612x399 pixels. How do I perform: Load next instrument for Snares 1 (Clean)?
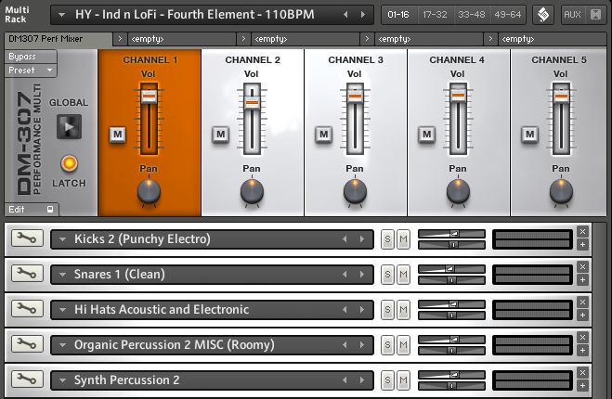point(362,274)
